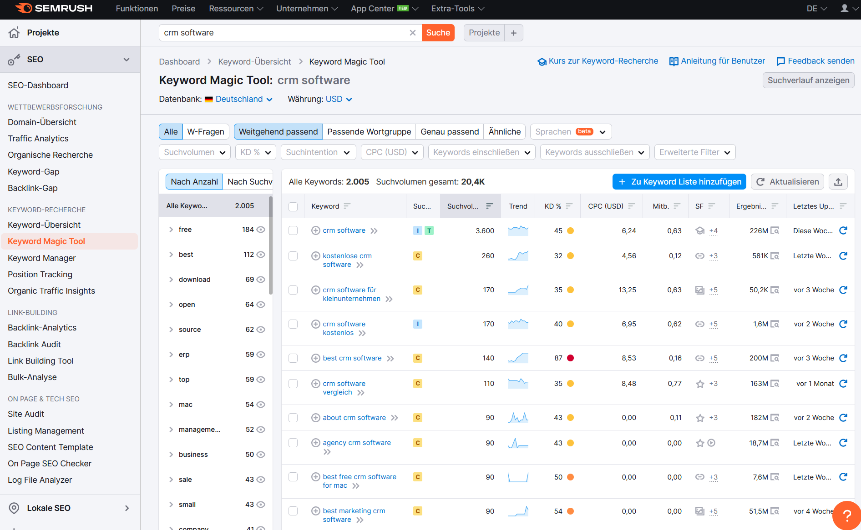Select the about crm software checkbox
Image resolution: width=861 pixels, height=530 pixels.
(293, 418)
